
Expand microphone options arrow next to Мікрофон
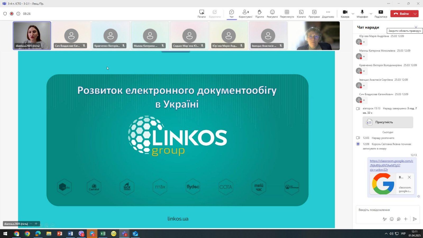[371, 14]
